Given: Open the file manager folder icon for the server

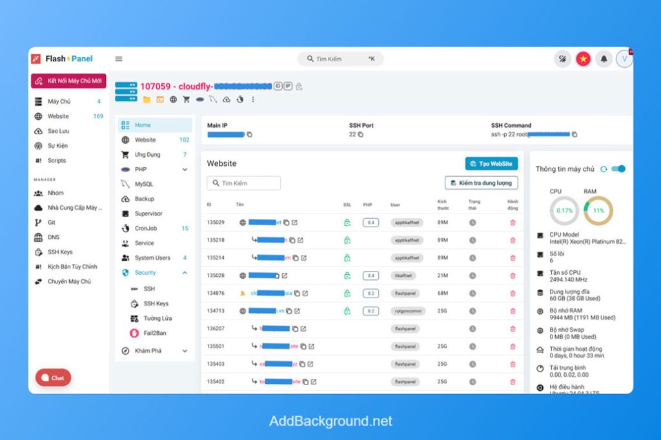Looking at the screenshot, I should click(x=146, y=99).
